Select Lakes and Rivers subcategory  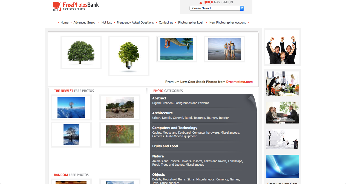click(x=216, y=161)
